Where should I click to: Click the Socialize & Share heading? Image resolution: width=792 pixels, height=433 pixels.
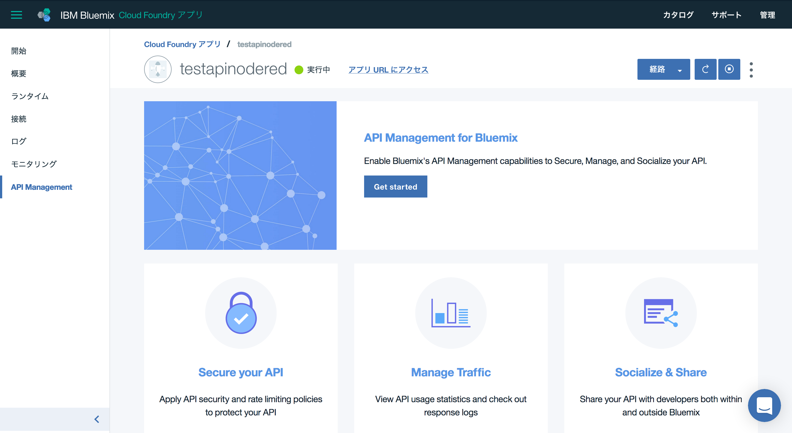pos(661,372)
